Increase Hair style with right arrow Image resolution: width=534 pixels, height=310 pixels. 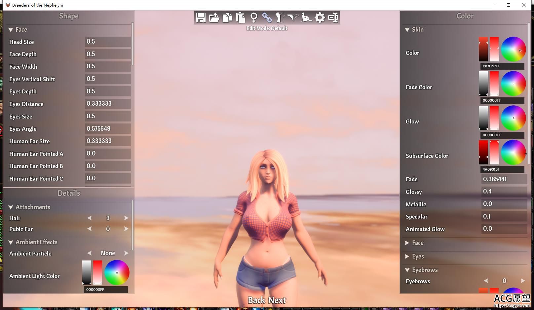[126, 218]
